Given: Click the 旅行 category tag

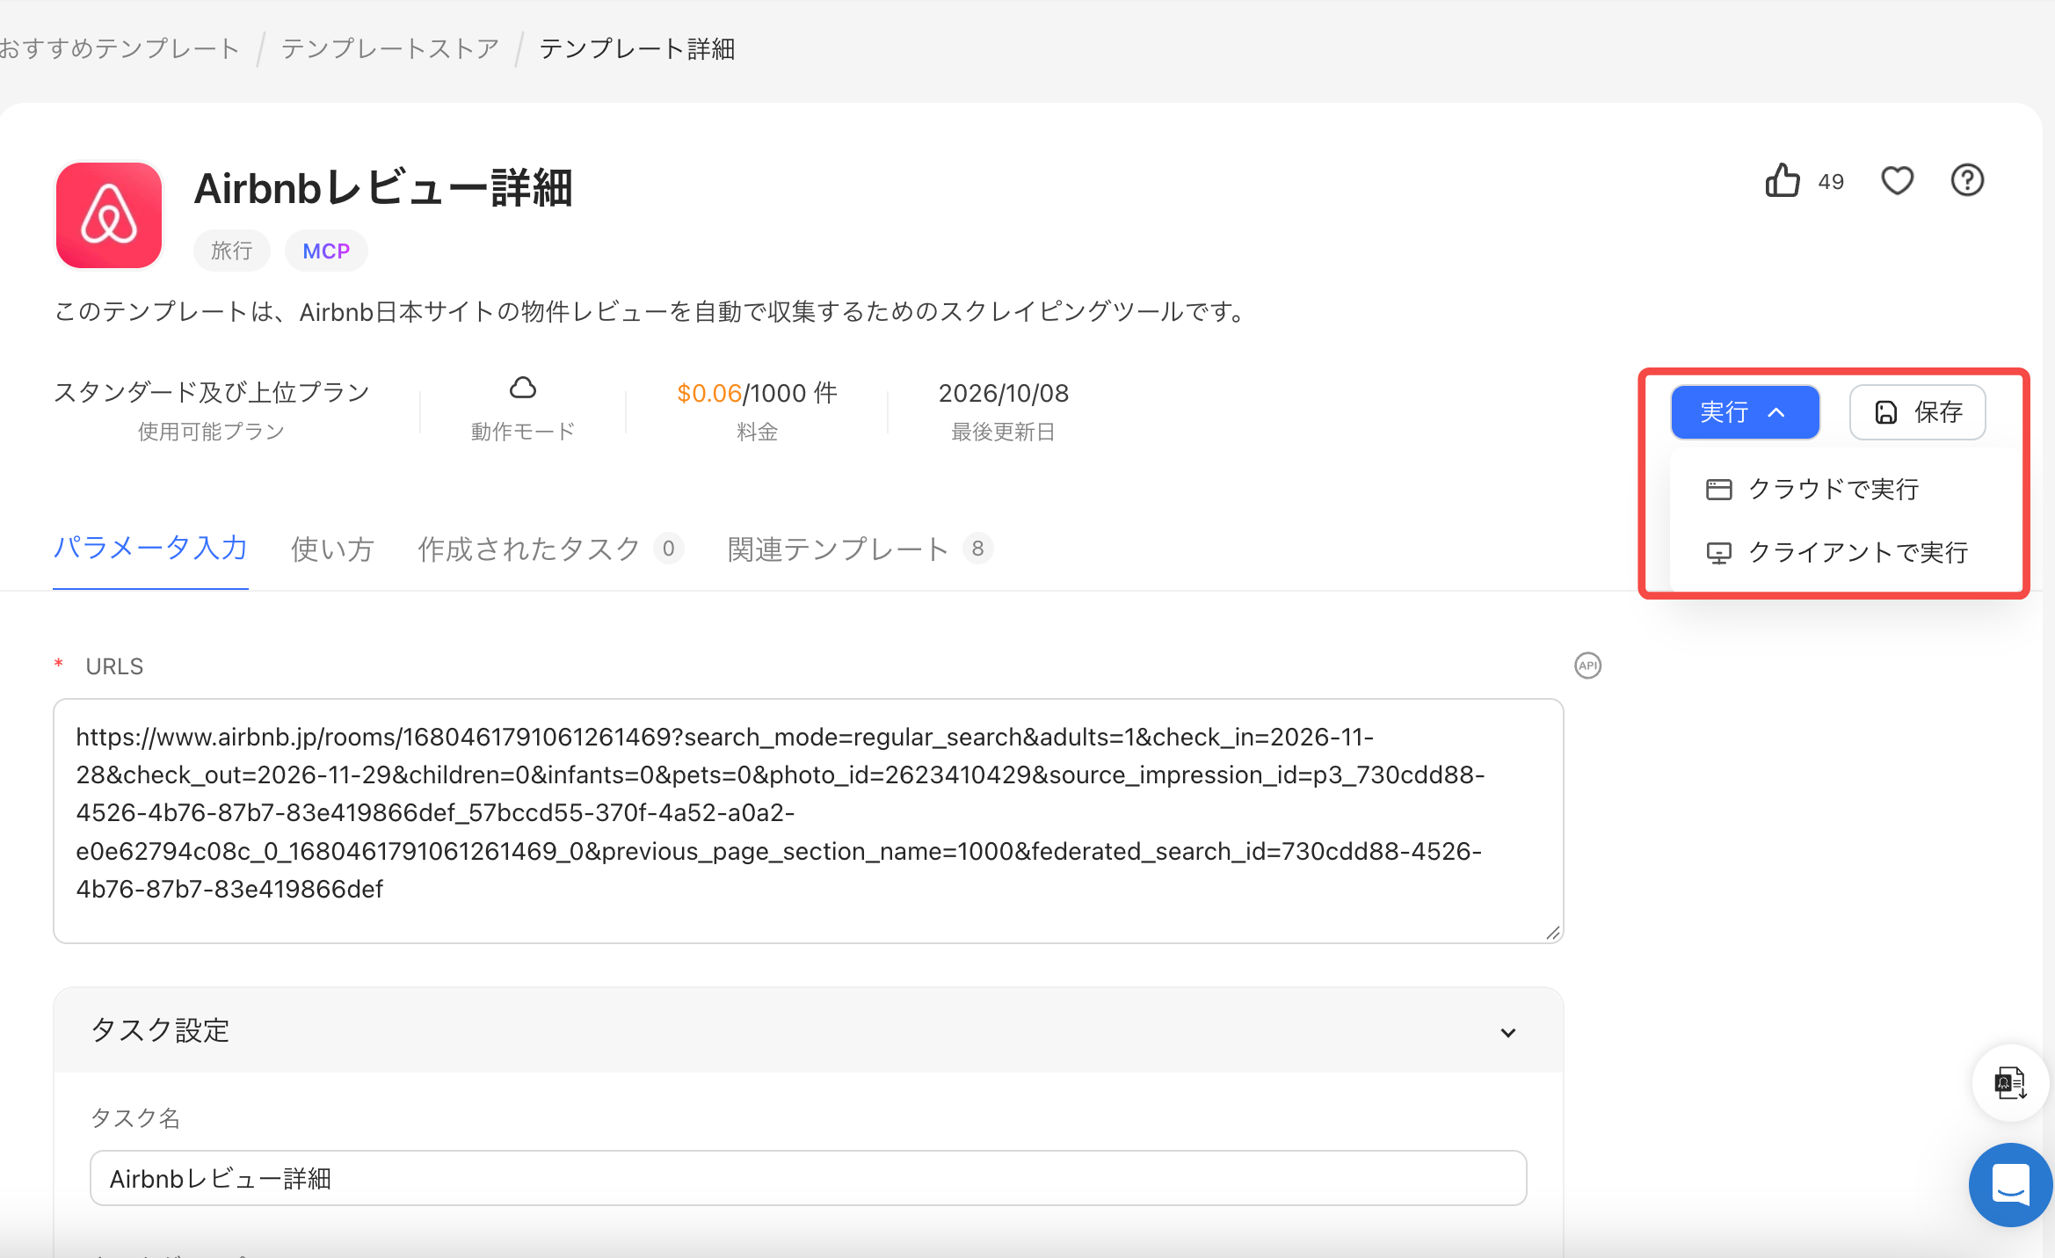Looking at the screenshot, I should pyautogui.click(x=232, y=251).
